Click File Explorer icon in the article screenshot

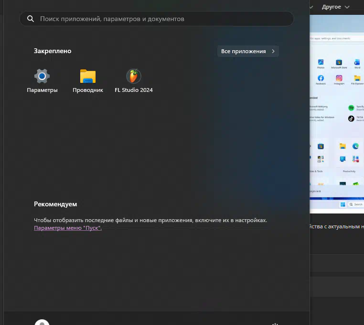point(357,78)
